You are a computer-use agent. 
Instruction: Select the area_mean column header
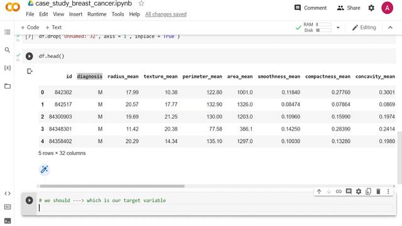pos(240,77)
